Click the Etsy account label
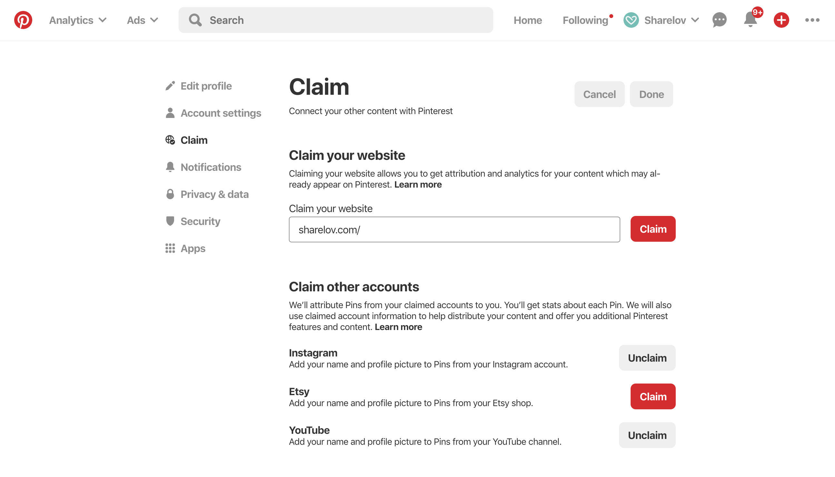The height and width of the screenshot is (477, 835). (x=299, y=392)
